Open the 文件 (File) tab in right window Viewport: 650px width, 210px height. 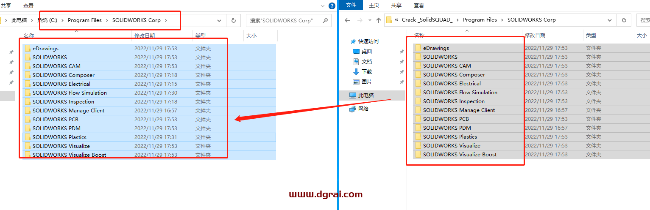[351, 5]
